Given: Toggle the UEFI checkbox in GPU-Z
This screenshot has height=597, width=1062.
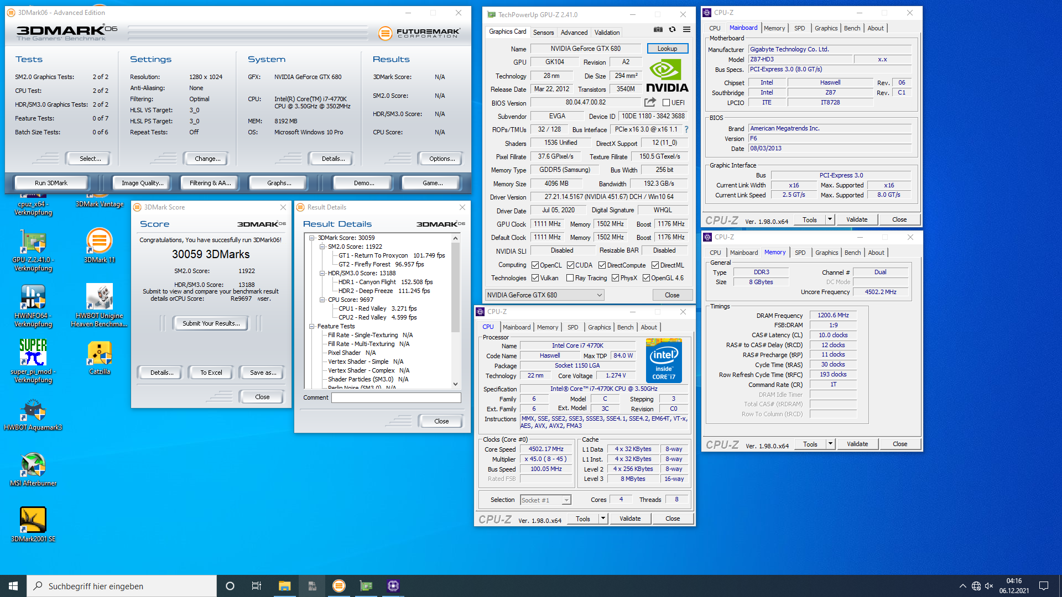Looking at the screenshot, I should (666, 103).
